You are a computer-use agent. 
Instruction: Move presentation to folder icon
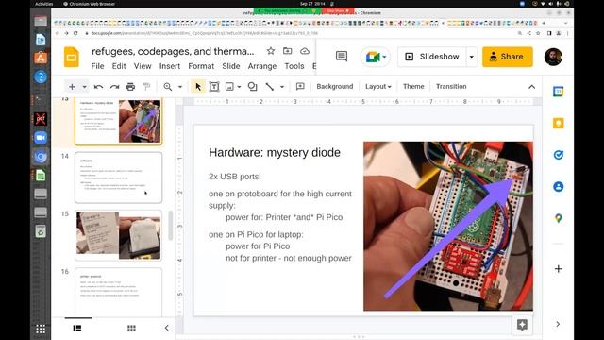(287, 51)
